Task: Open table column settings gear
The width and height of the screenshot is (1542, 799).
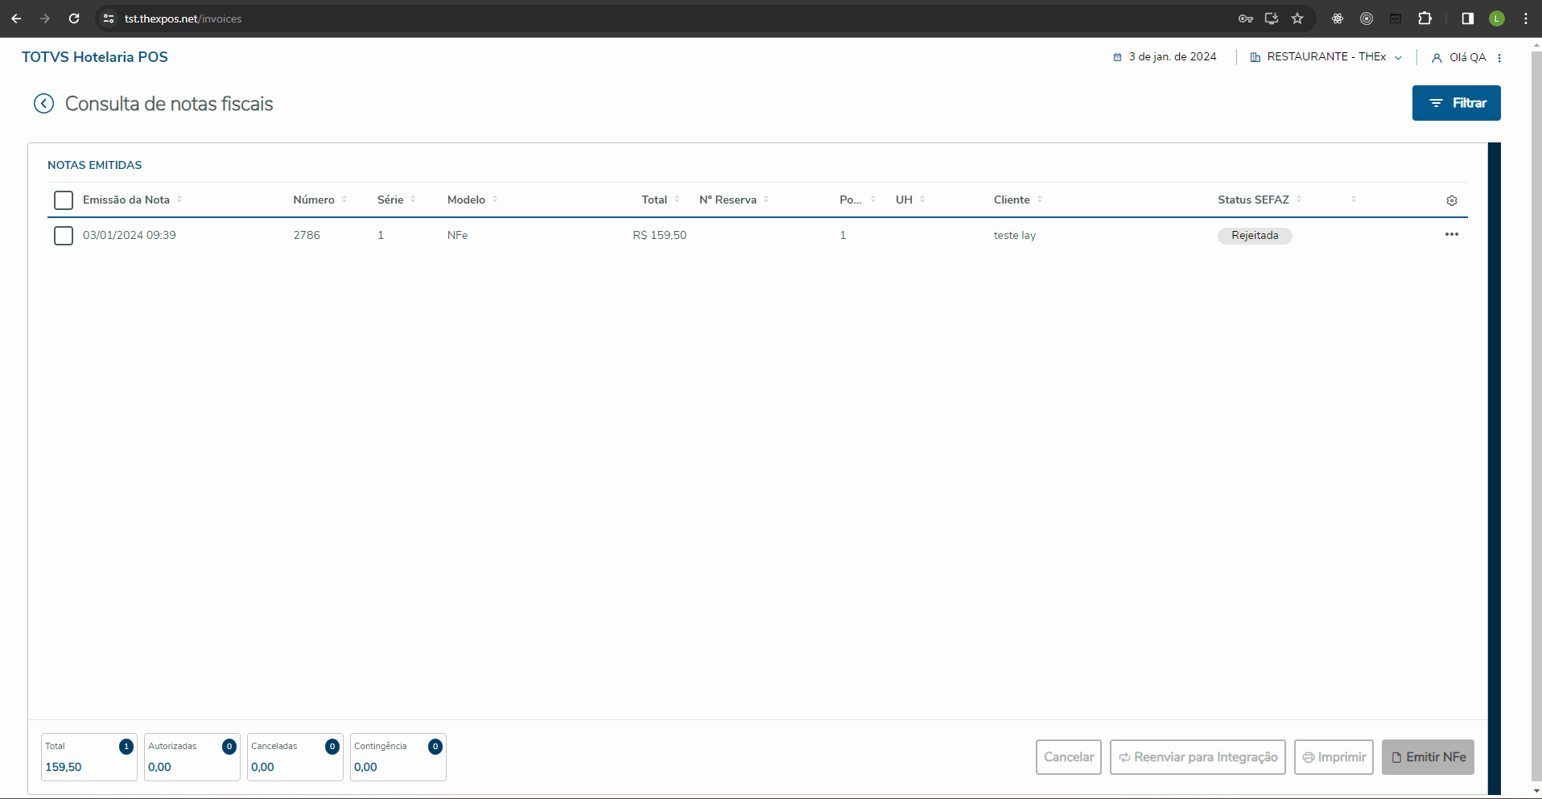Action: click(1452, 200)
